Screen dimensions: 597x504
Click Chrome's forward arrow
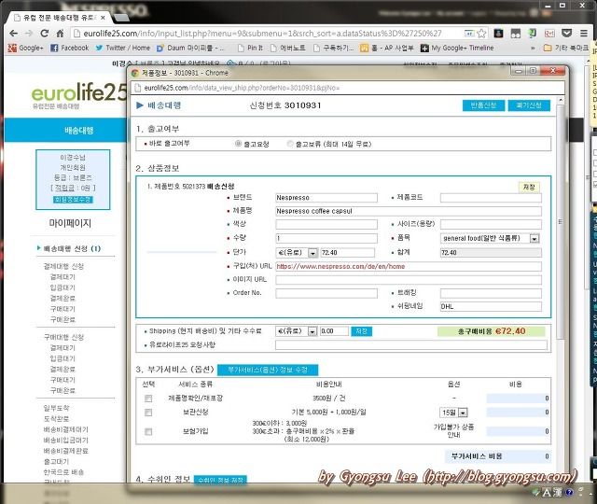[x=29, y=34]
